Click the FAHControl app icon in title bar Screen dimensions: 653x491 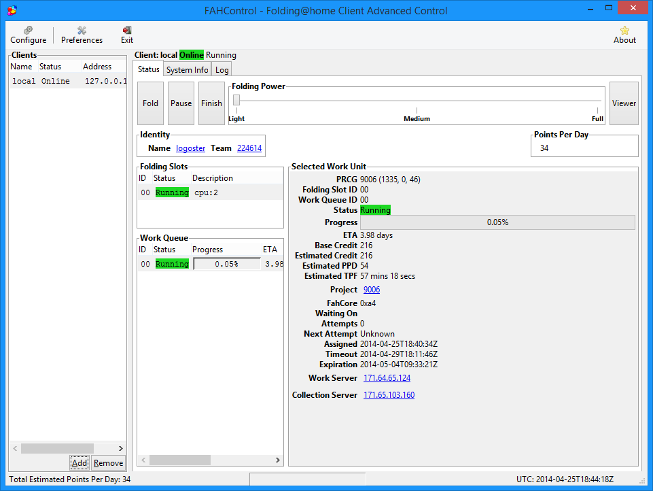[12, 10]
